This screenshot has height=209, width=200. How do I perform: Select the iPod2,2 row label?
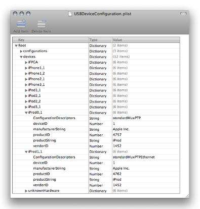pyautogui.click(x=34, y=101)
